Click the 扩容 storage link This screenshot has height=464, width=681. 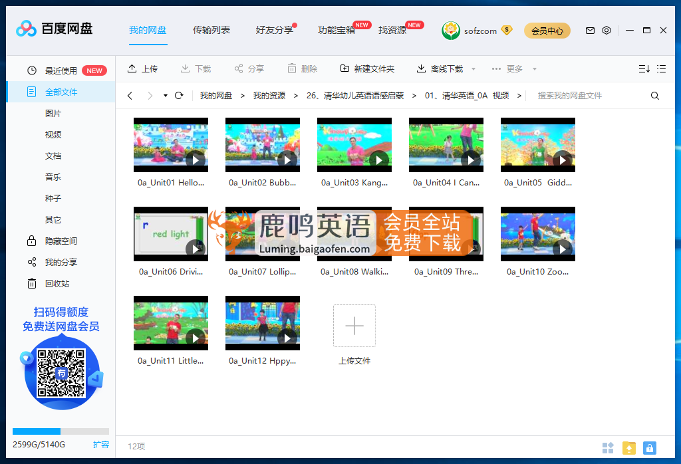pos(101,445)
